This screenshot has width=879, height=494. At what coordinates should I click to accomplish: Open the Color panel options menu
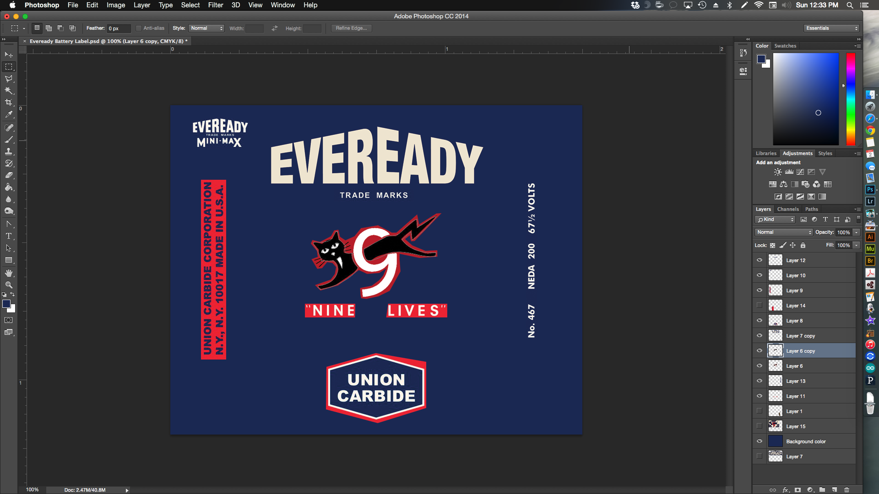click(x=857, y=46)
